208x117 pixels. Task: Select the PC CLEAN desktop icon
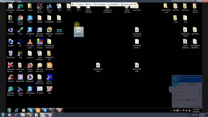[40, 90]
